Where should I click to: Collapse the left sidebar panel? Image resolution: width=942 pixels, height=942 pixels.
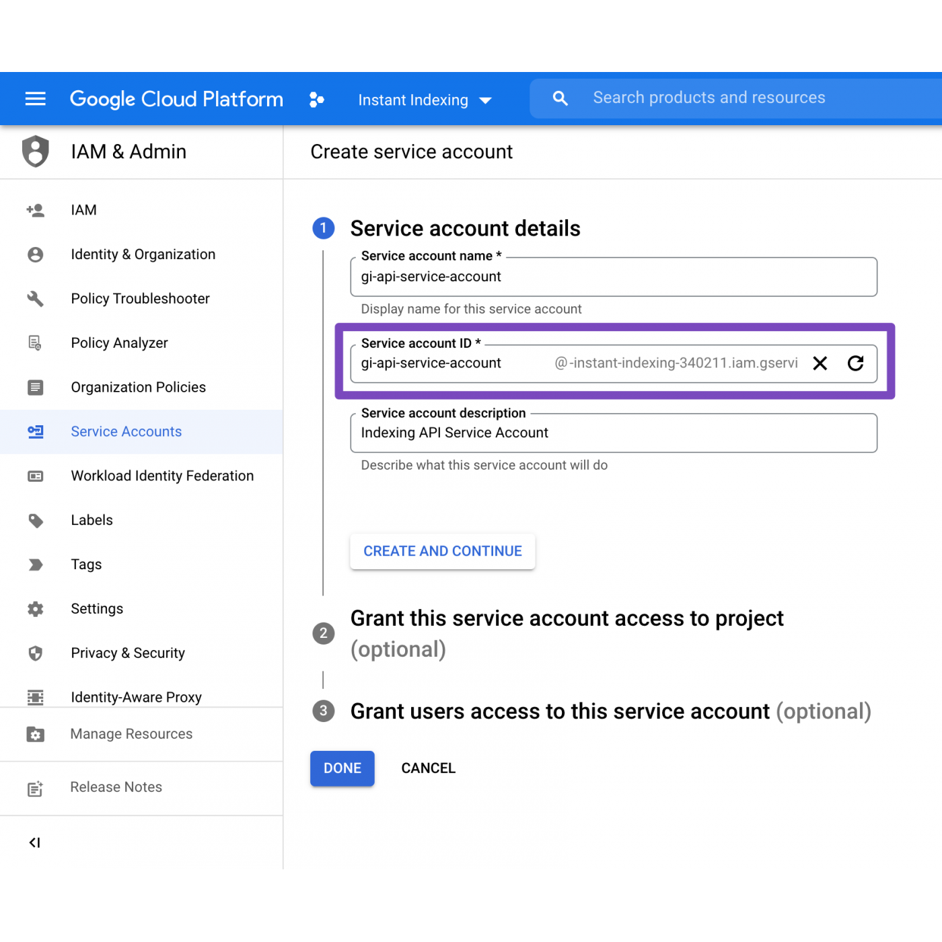[35, 842]
